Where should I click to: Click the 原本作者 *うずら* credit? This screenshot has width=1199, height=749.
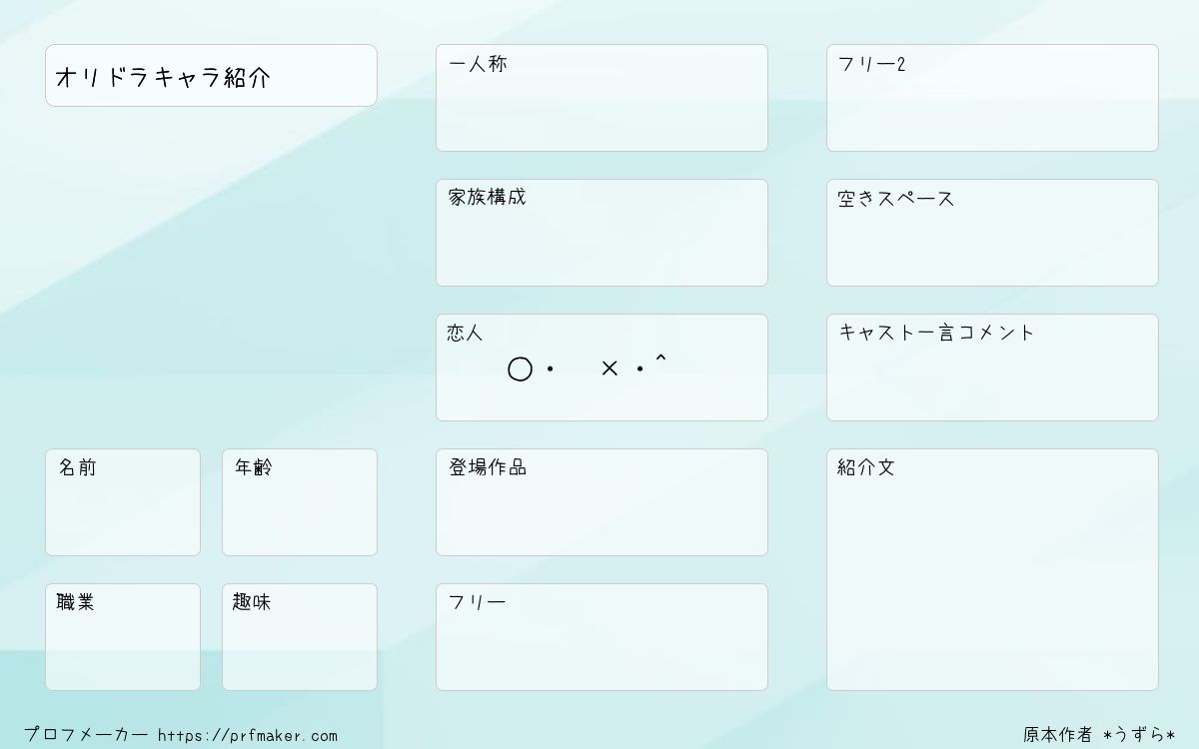pyautogui.click(x=1099, y=735)
